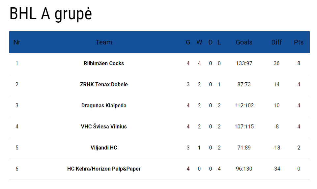Click the Diff column header
This screenshot has width=317, height=189.
[x=276, y=42]
